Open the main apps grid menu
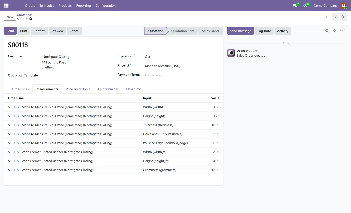Image resolution: width=351 pixels, height=213 pixels. coord(6,5)
